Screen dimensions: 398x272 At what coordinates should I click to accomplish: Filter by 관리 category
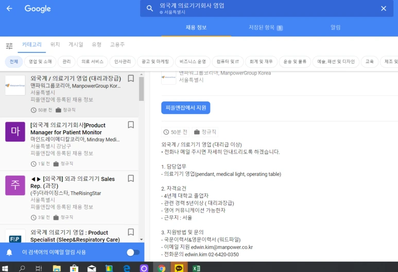pos(66,62)
